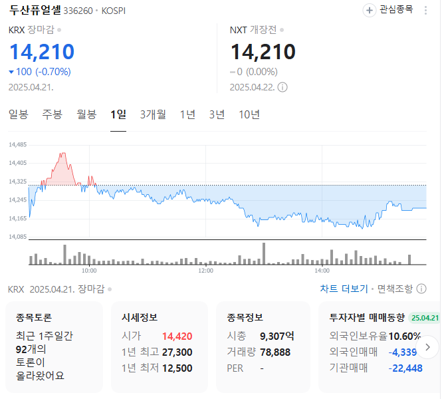Click the 외국인보유율 value 10.60%

point(405,336)
